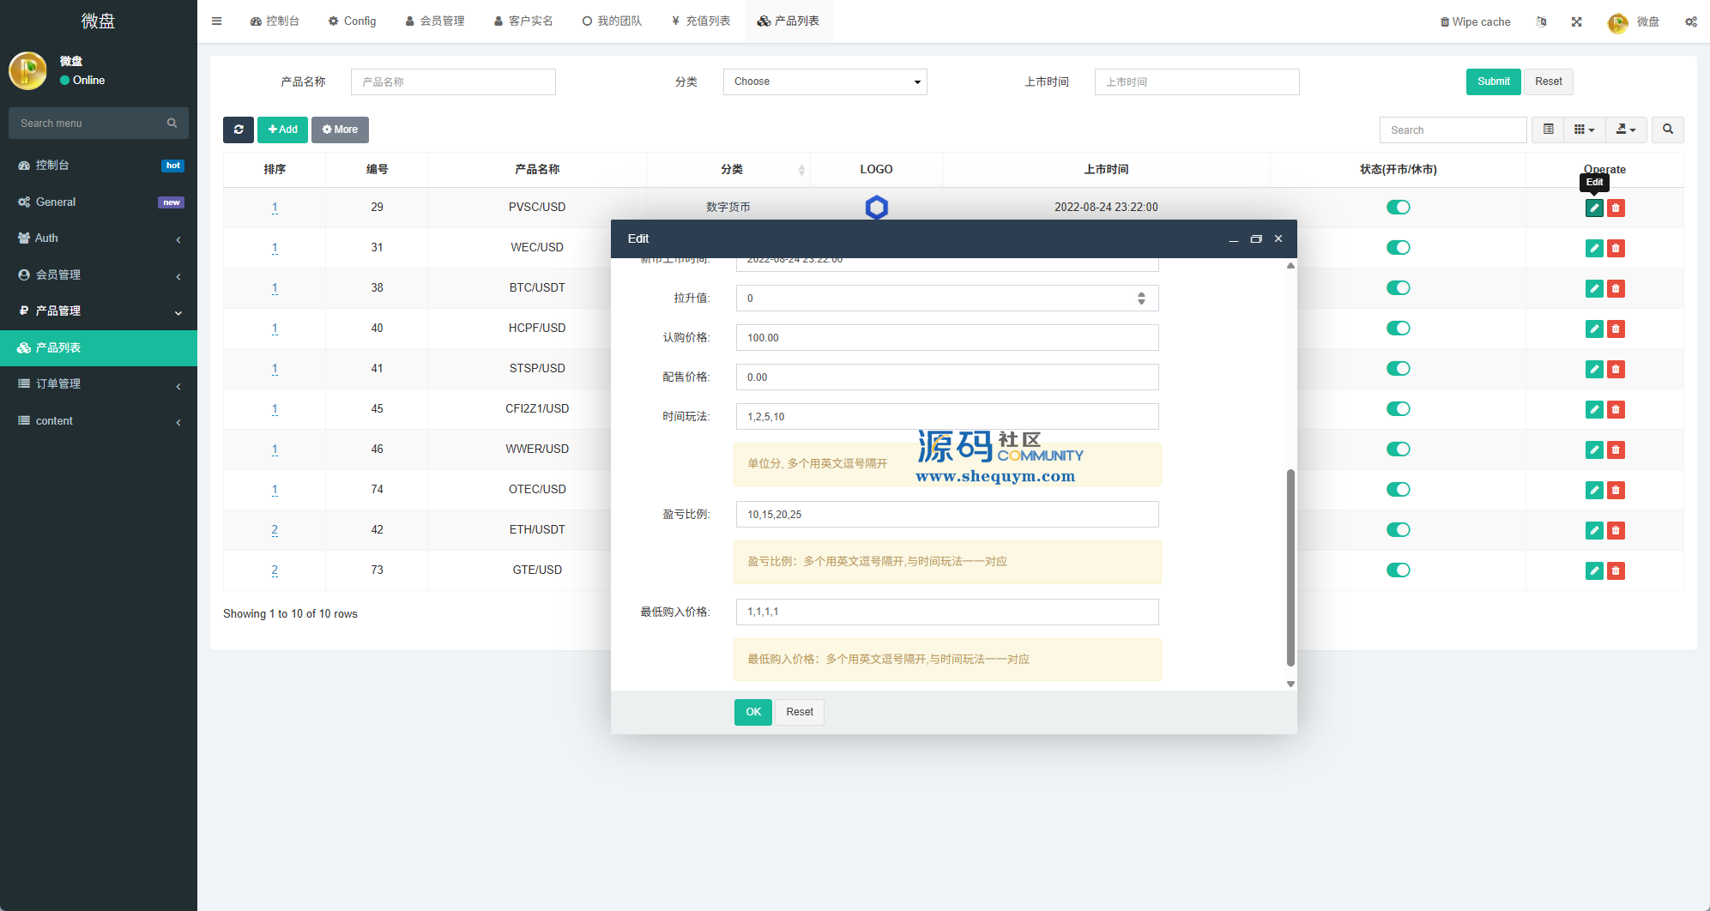Toggle the status switch for WEC/USD
The width and height of the screenshot is (1710, 911).
point(1398,248)
